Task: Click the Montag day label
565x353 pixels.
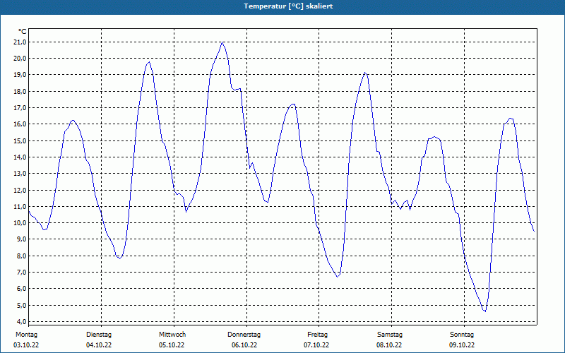Action: pos(26,335)
